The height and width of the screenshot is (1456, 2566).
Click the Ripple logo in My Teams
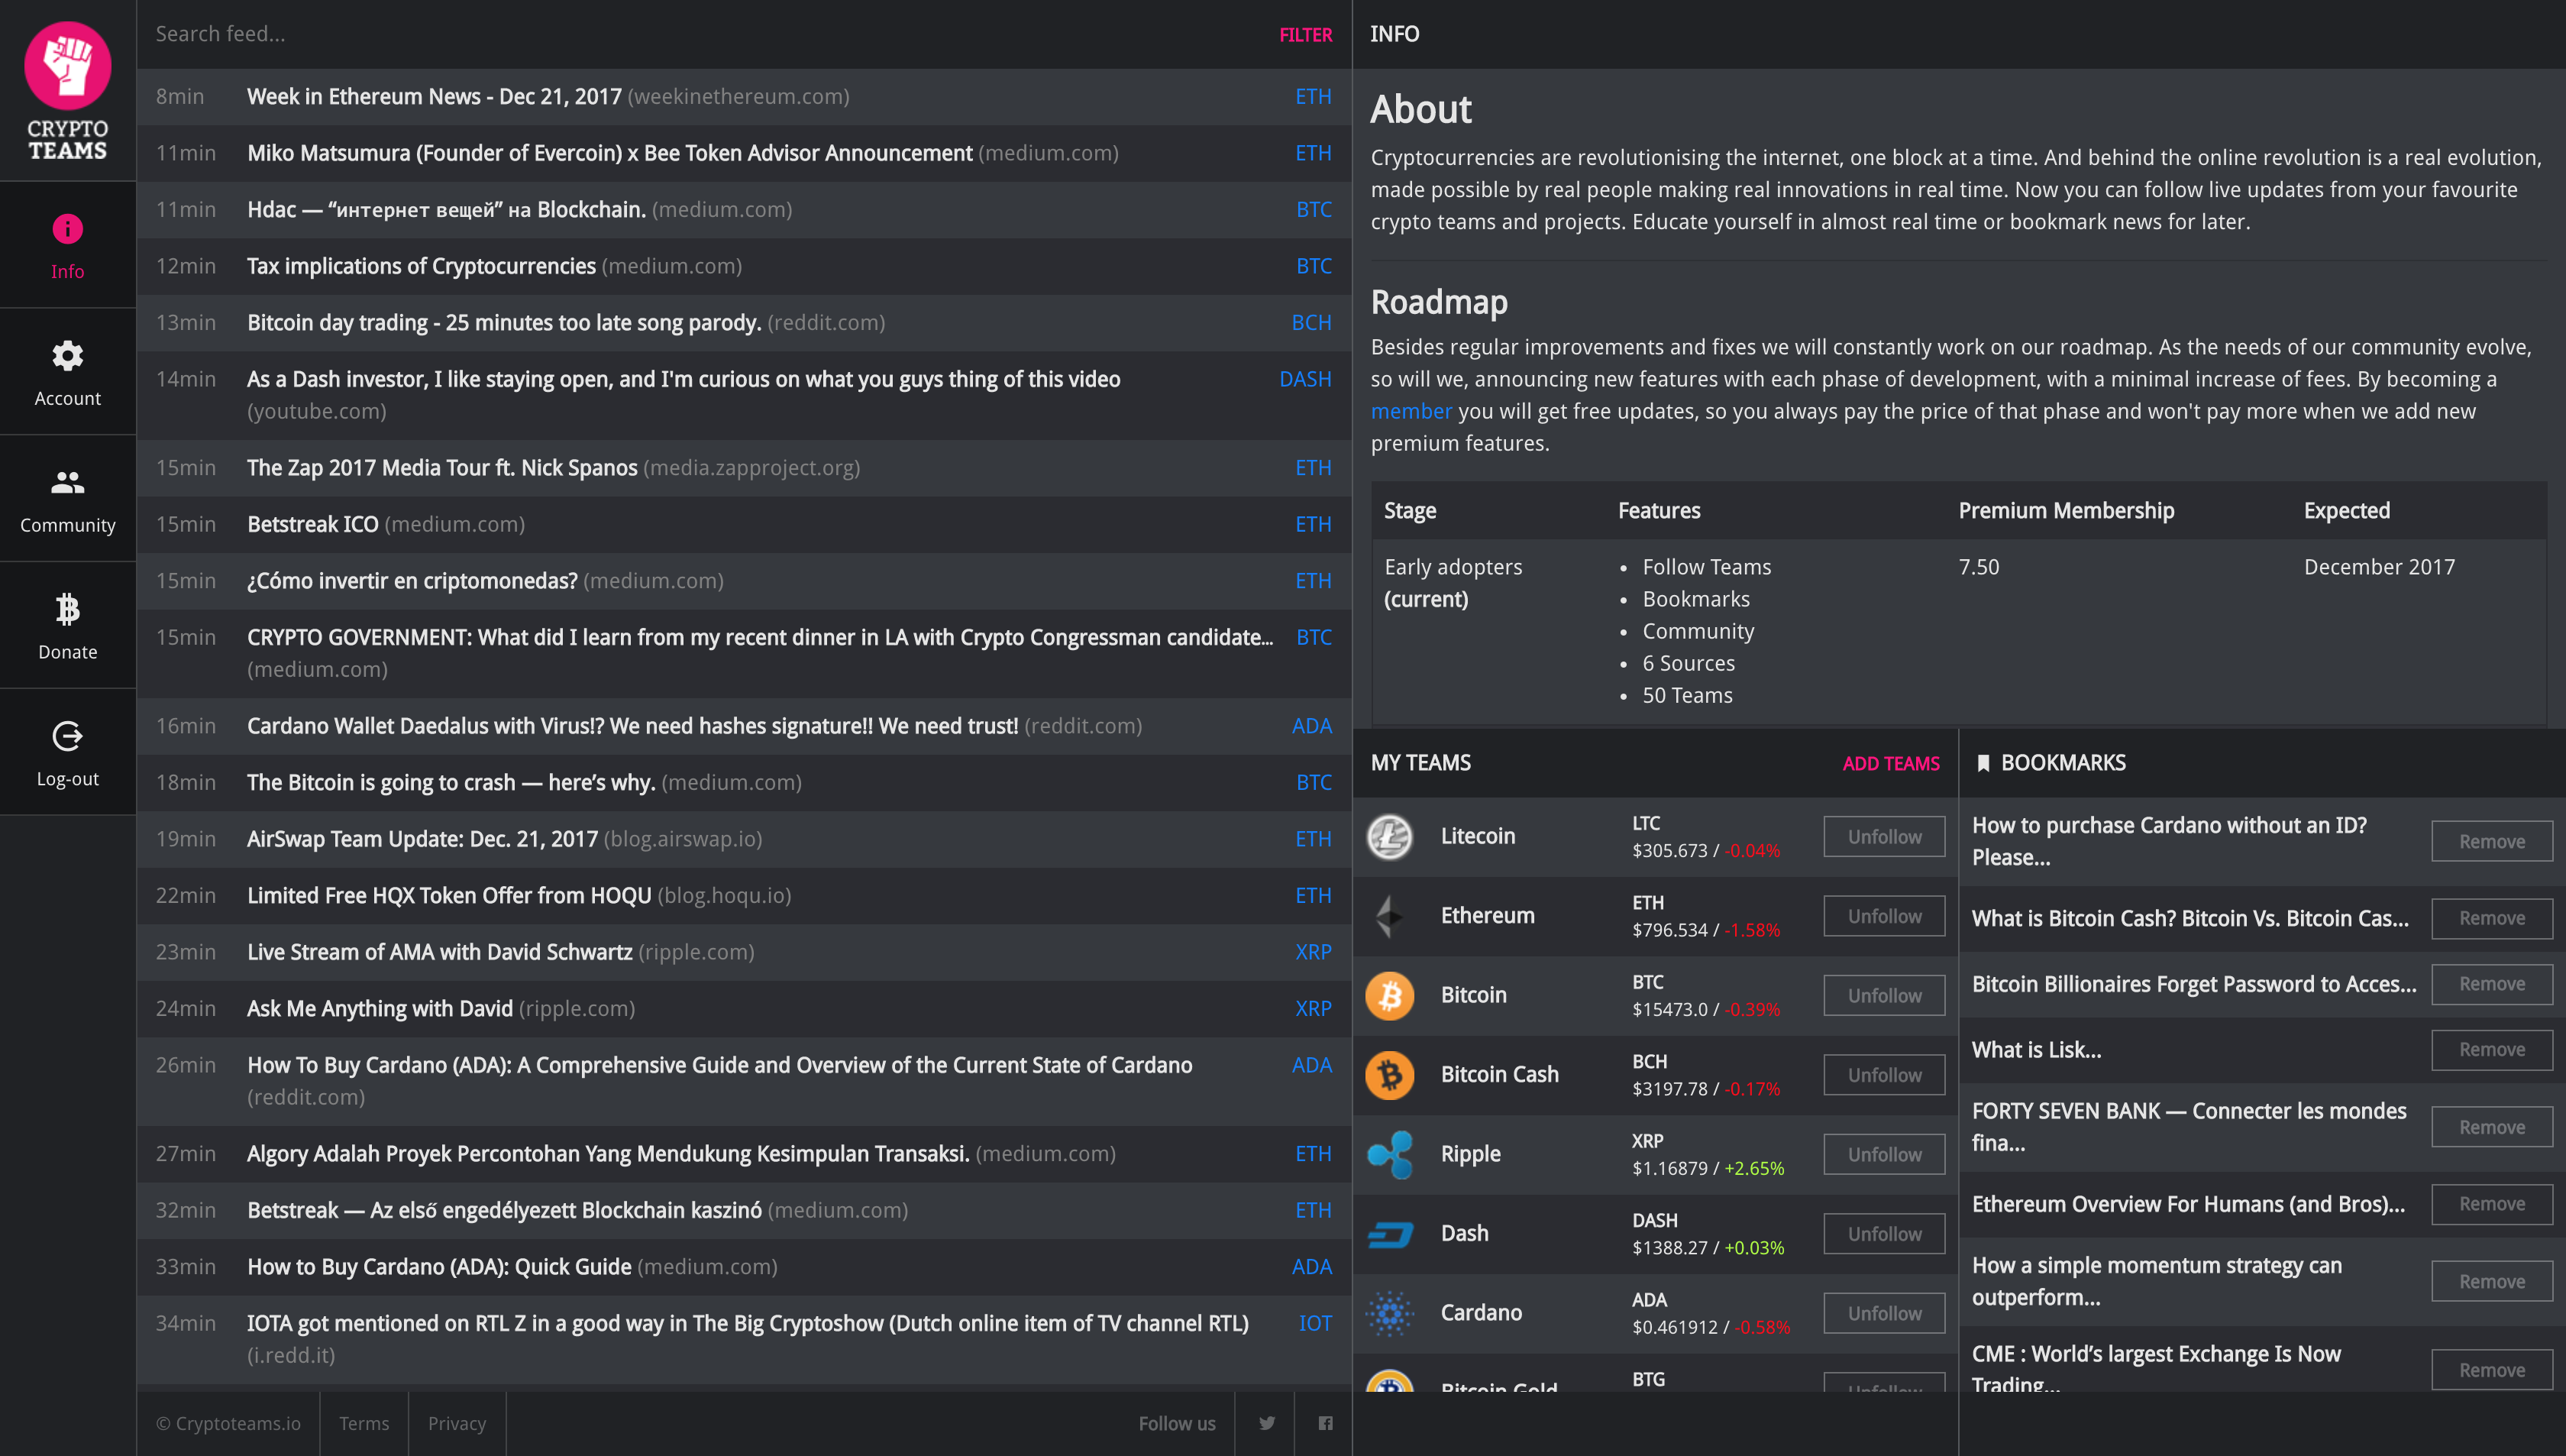tap(1391, 1154)
